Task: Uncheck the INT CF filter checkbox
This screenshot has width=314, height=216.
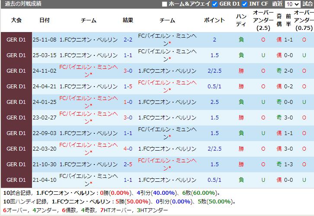Action: (x=245, y=4)
